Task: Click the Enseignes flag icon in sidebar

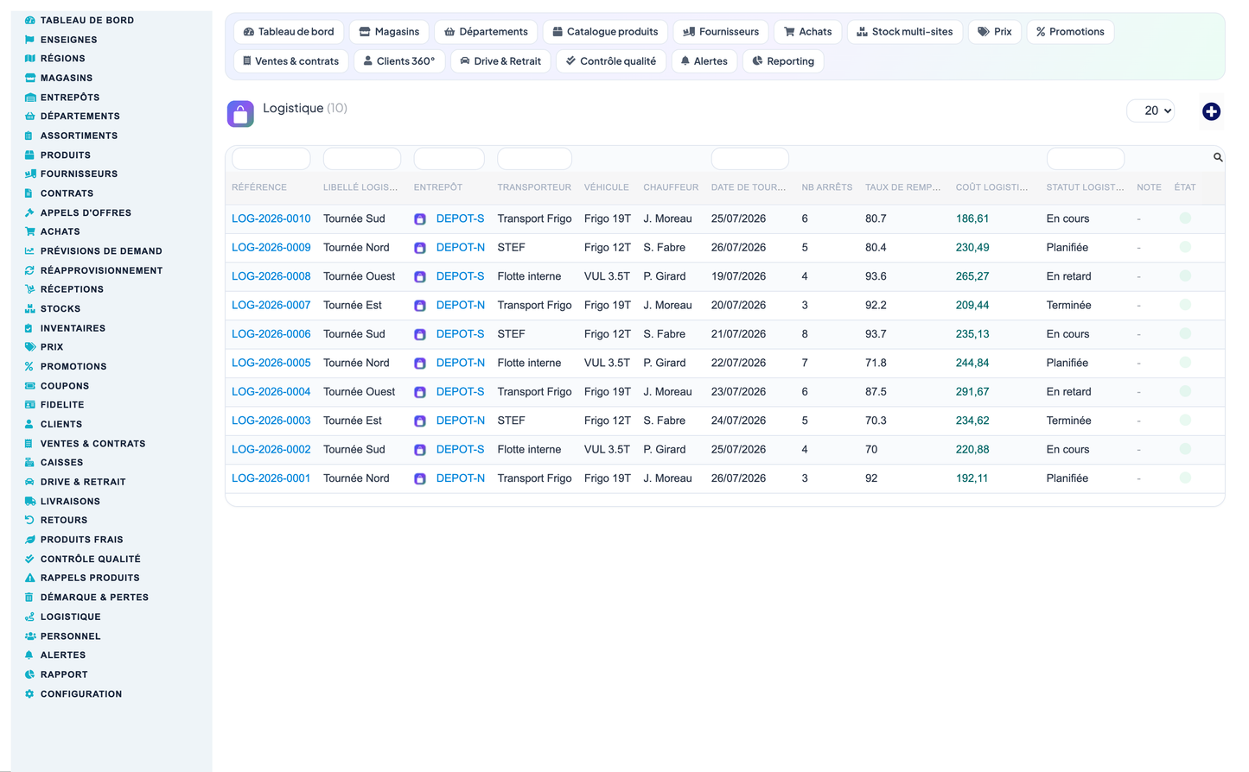Action: (30, 40)
